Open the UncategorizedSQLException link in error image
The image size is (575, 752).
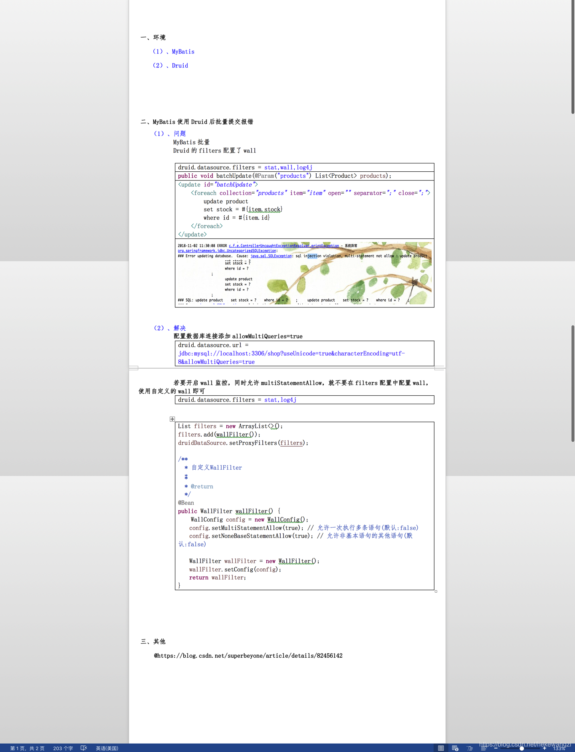[227, 251]
